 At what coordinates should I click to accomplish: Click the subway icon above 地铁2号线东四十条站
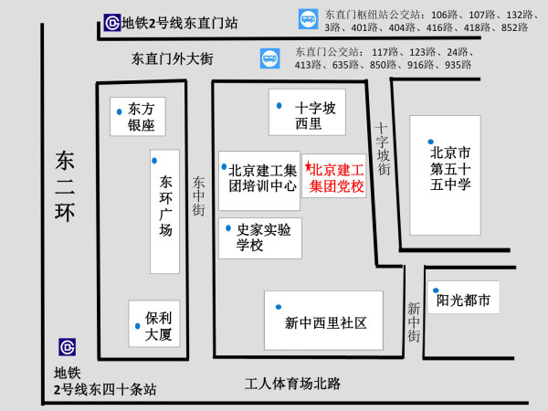67,347
